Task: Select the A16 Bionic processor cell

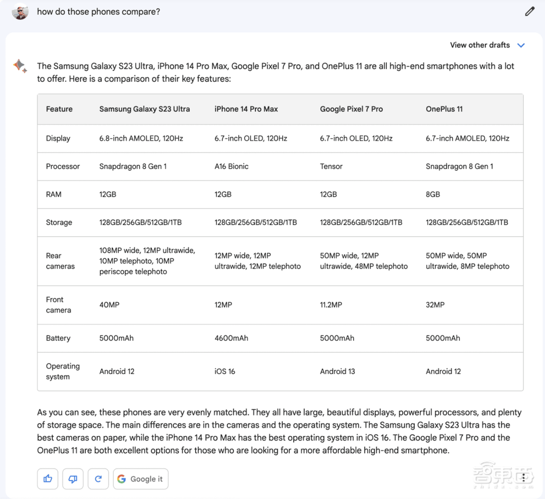Action: [x=231, y=166]
